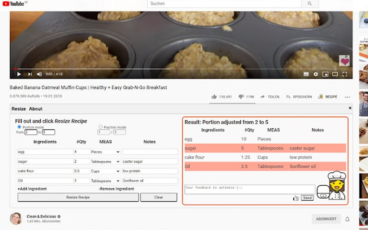Click the dislike icon
This screenshot has height=230, width=368.
(241, 97)
